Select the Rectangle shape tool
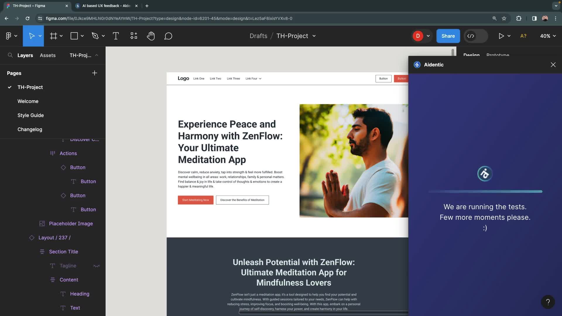562x316 pixels. [x=74, y=36]
